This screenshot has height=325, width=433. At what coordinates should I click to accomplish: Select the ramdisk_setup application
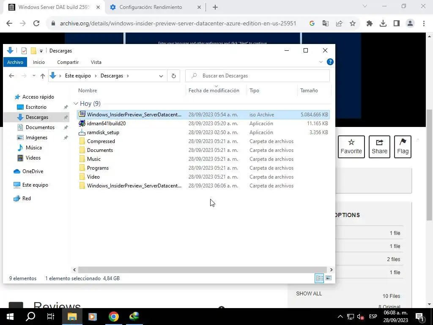coord(203,132)
